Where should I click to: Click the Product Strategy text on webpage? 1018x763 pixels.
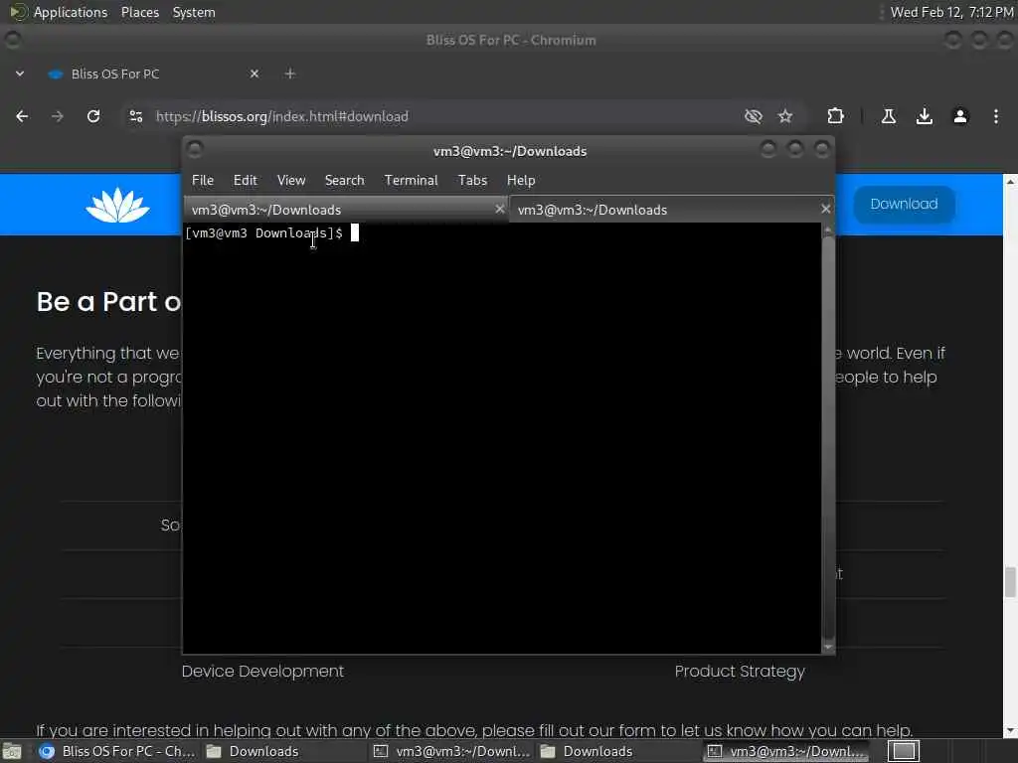(740, 671)
